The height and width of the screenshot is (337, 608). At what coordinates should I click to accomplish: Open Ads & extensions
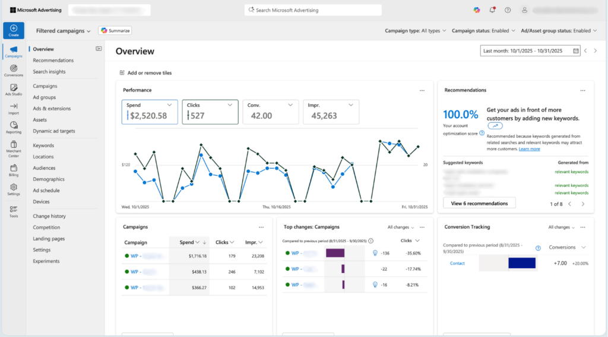pos(52,109)
